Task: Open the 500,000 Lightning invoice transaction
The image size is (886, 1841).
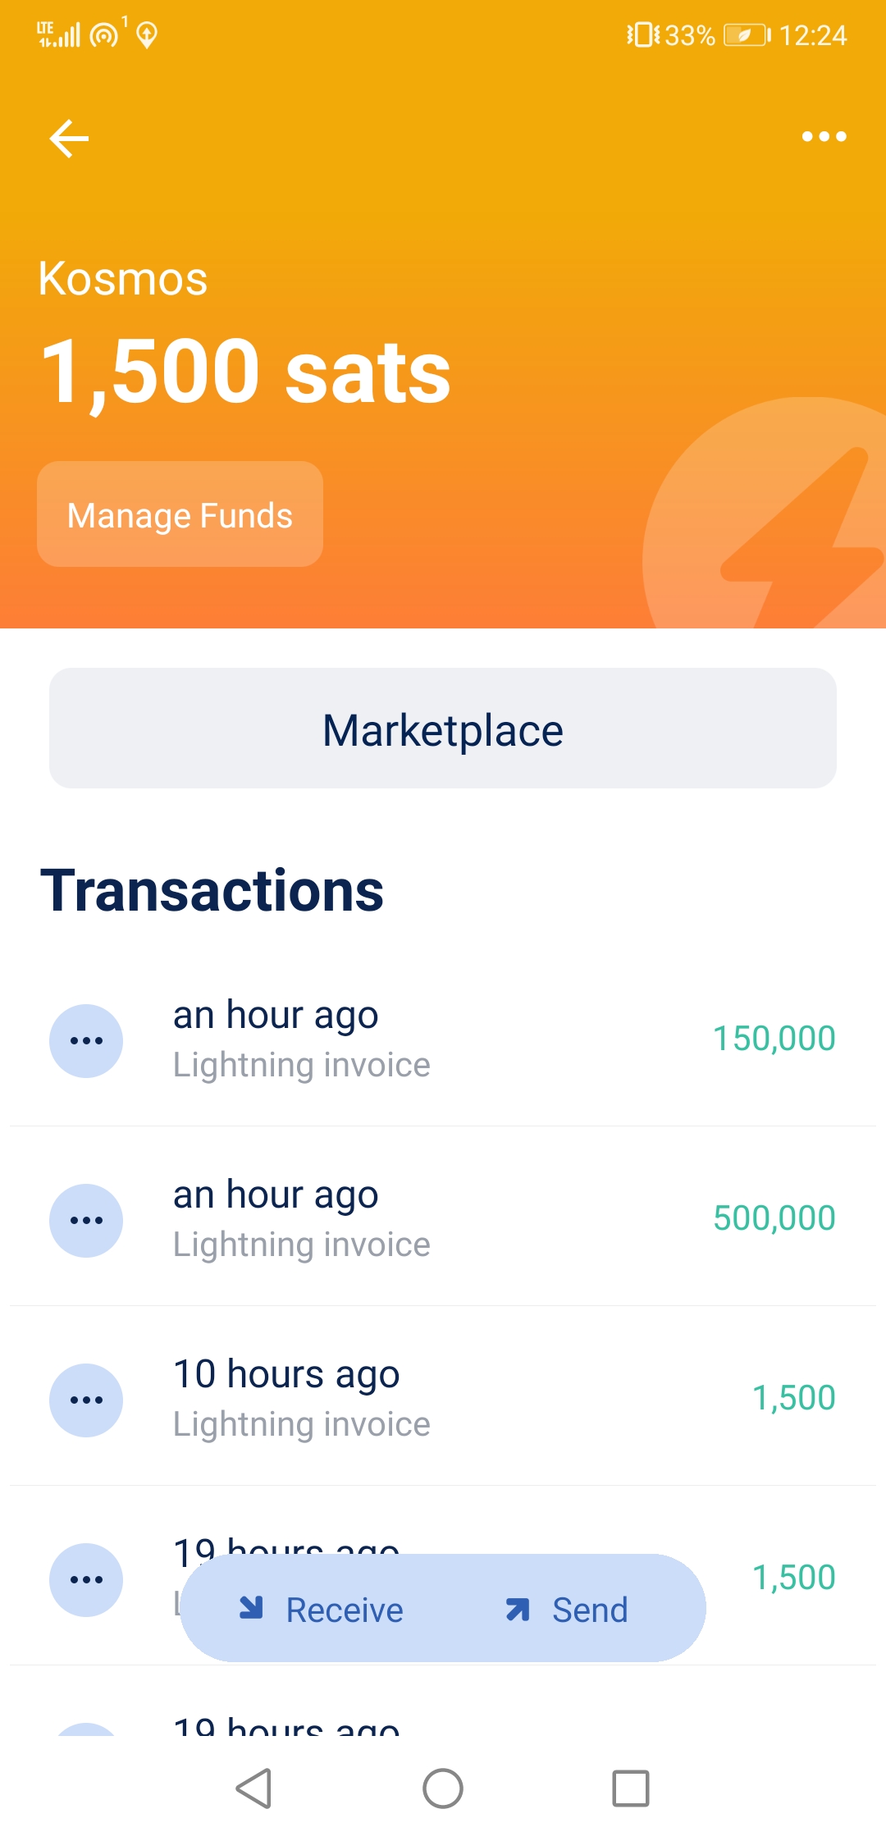Action: click(443, 1219)
